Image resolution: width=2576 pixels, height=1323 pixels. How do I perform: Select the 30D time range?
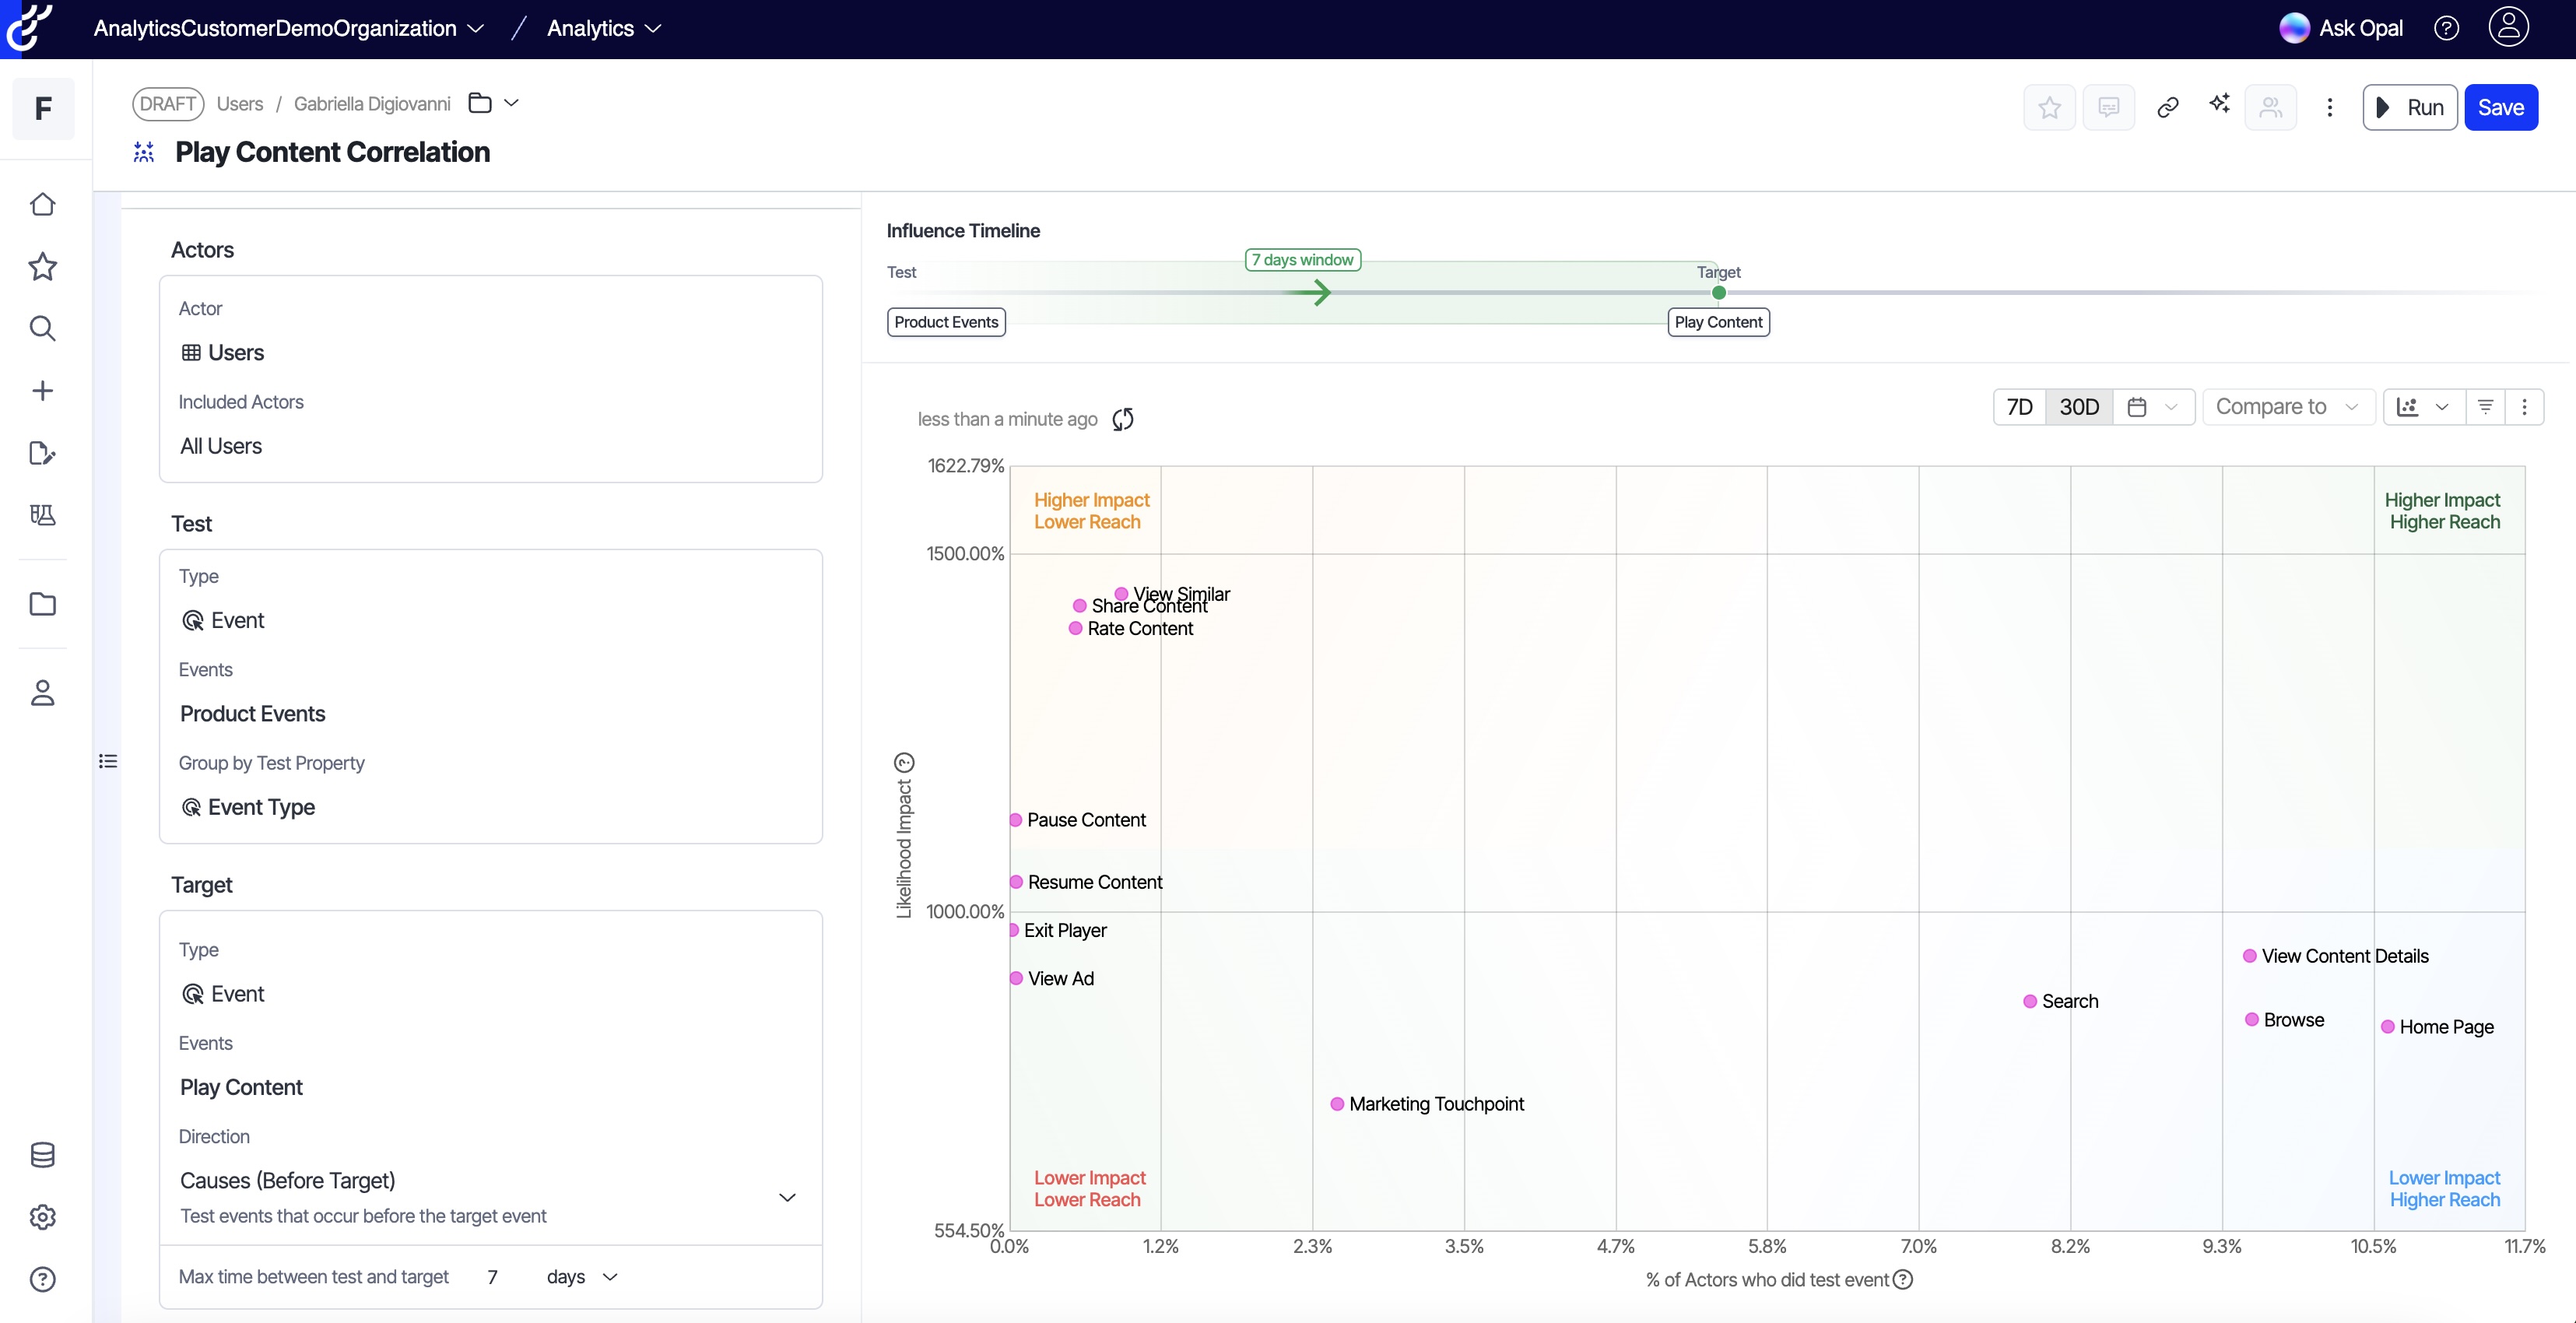(x=2079, y=407)
